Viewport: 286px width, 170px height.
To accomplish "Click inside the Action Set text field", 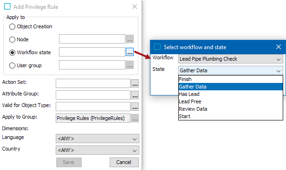I will coord(93,83).
